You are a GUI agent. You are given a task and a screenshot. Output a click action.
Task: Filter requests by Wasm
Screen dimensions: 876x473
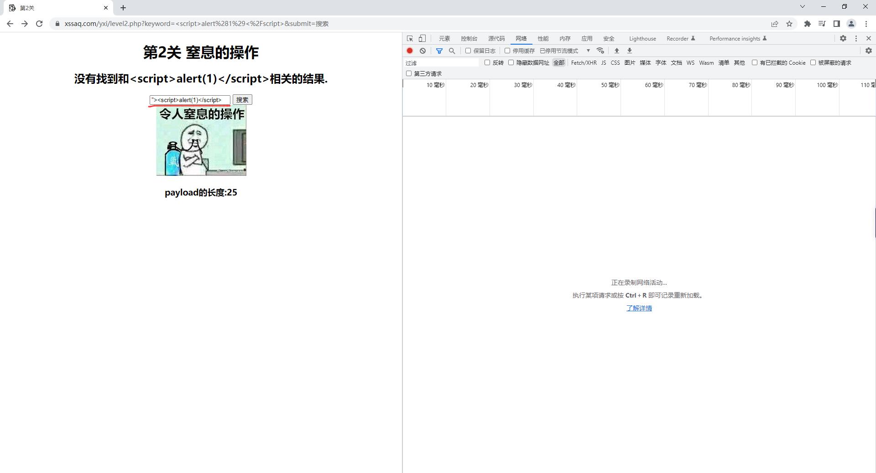tap(706, 62)
